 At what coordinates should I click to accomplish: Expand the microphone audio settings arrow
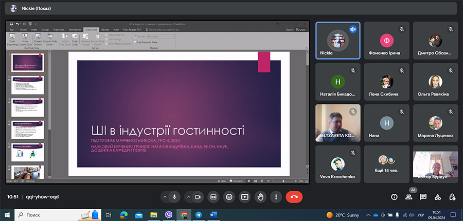tap(164, 197)
